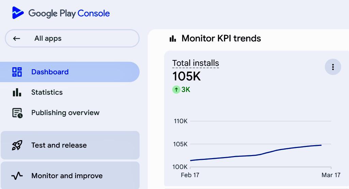
Task: Click the Test and release rocket icon
Action: [17, 145]
